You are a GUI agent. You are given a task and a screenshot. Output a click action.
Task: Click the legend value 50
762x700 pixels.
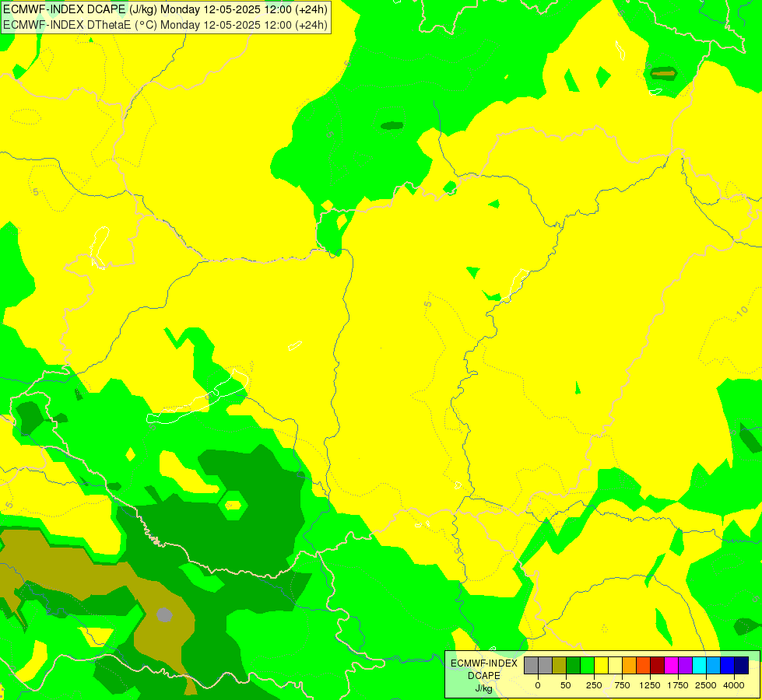(x=566, y=685)
